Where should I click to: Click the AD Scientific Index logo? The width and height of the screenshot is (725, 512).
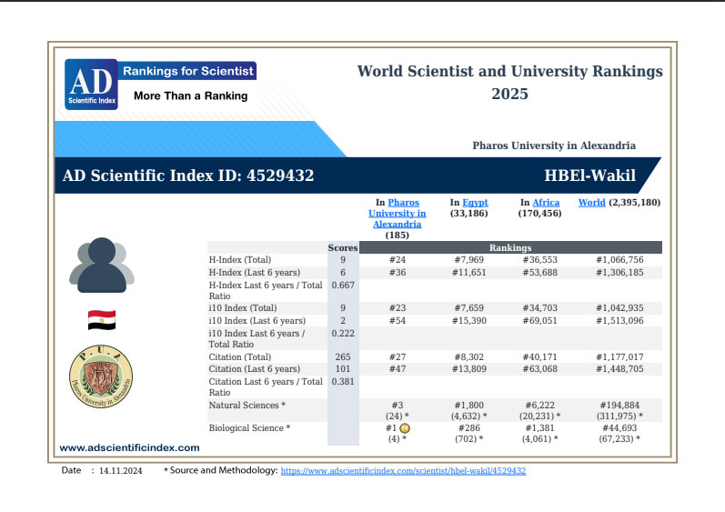pyautogui.click(x=91, y=85)
